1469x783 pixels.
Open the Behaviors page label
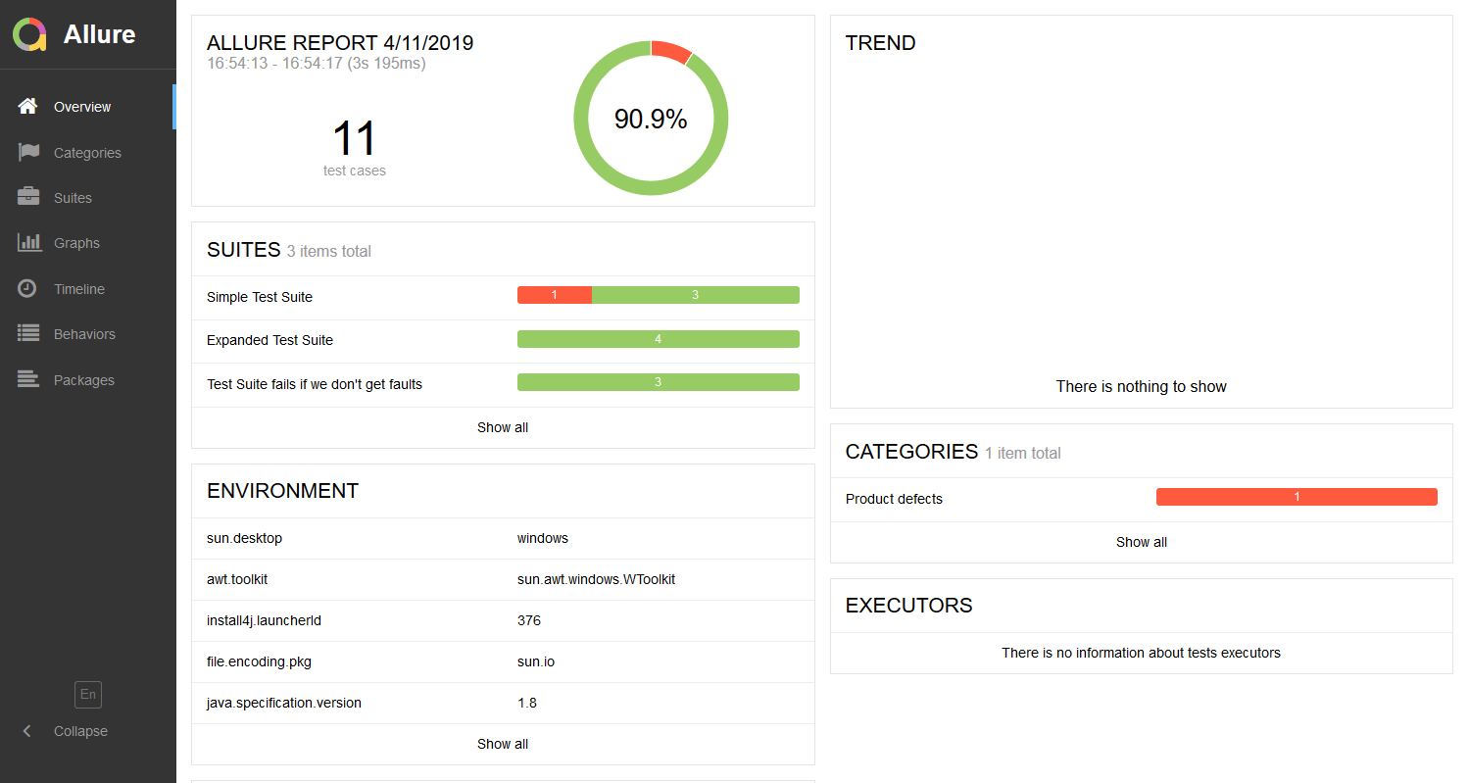pyautogui.click(x=84, y=334)
